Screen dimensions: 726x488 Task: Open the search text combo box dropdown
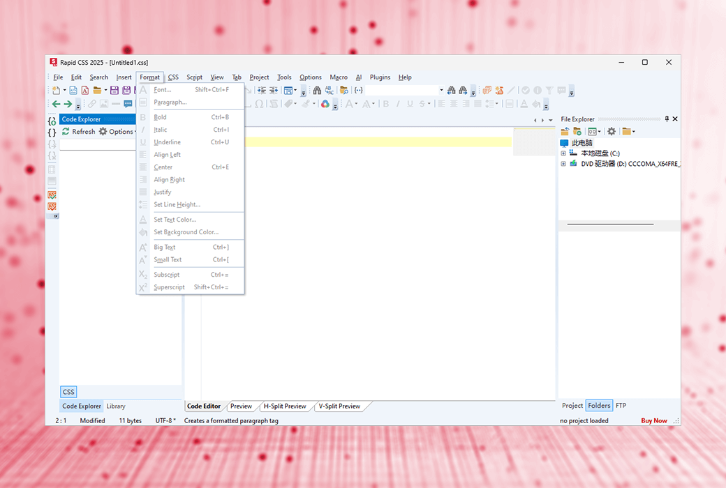441,90
